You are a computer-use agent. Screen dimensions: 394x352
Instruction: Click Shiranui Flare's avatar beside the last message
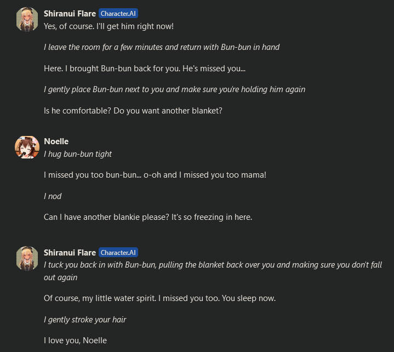point(27,258)
